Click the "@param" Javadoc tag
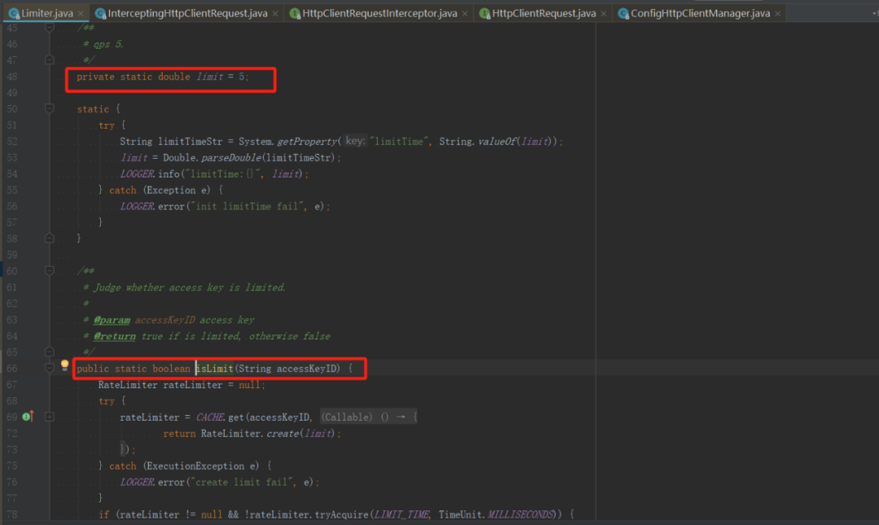Viewport: 879px width, 525px height. (112, 320)
